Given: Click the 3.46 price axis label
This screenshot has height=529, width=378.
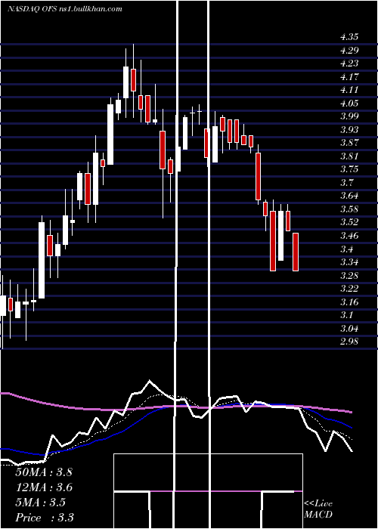Looking at the screenshot, I should pyautogui.click(x=349, y=236).
